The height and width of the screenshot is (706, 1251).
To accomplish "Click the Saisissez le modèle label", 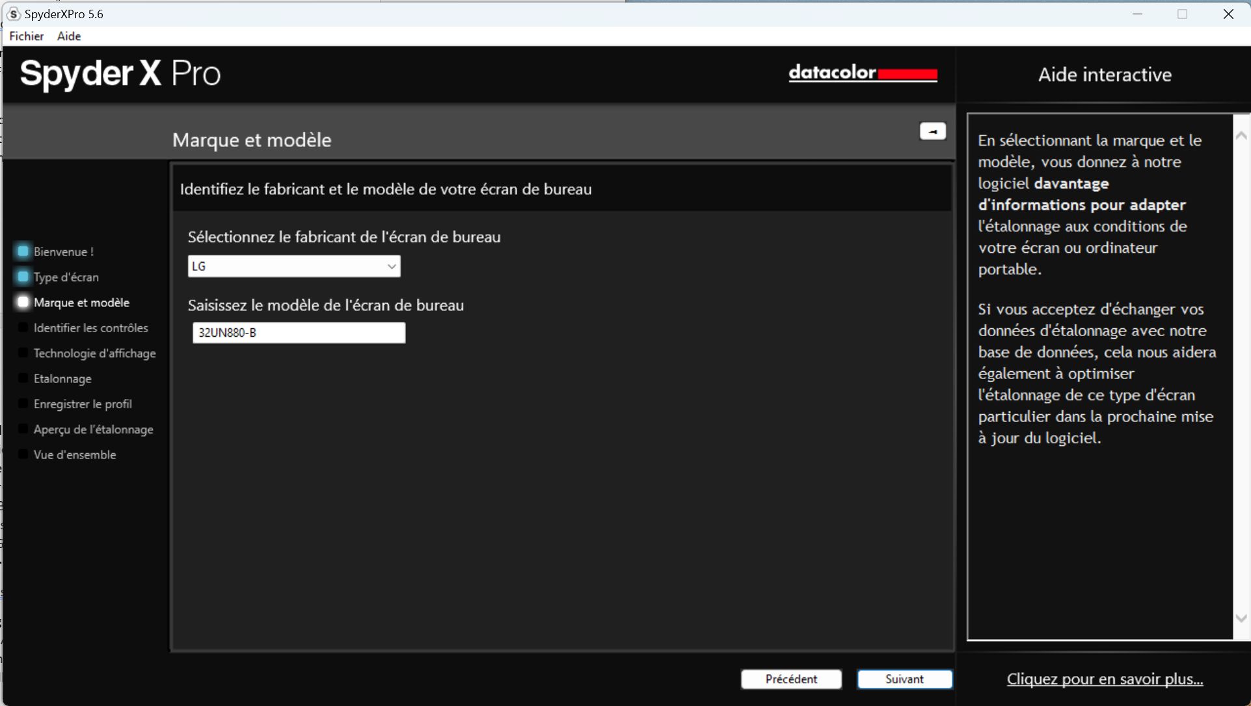I will (326, 305).
